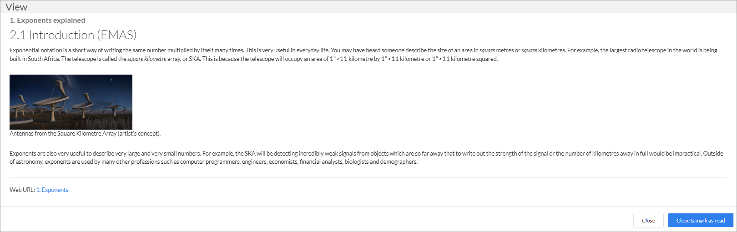Viewport: 737px width, 232px height.
Task: Click the paragraph starting 'Exponential notation'
Action: coord(363,55)
